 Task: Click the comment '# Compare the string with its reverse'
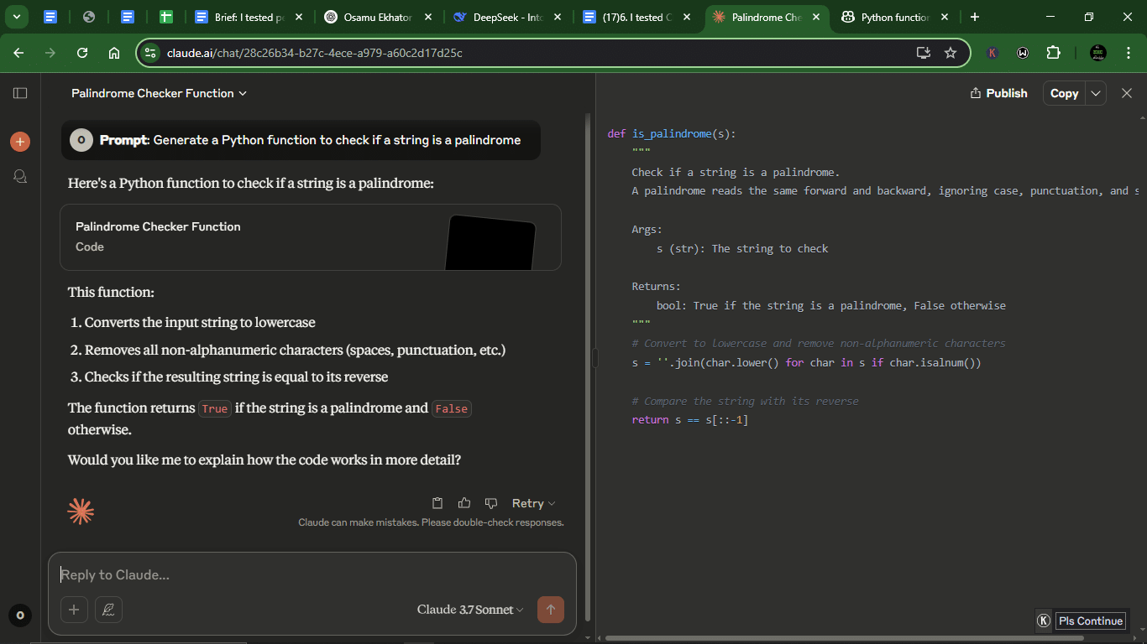pos(745,401)
